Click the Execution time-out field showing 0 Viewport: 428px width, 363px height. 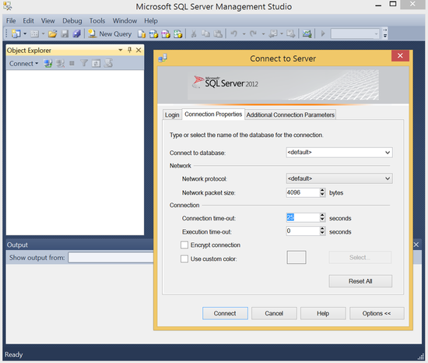303,231
